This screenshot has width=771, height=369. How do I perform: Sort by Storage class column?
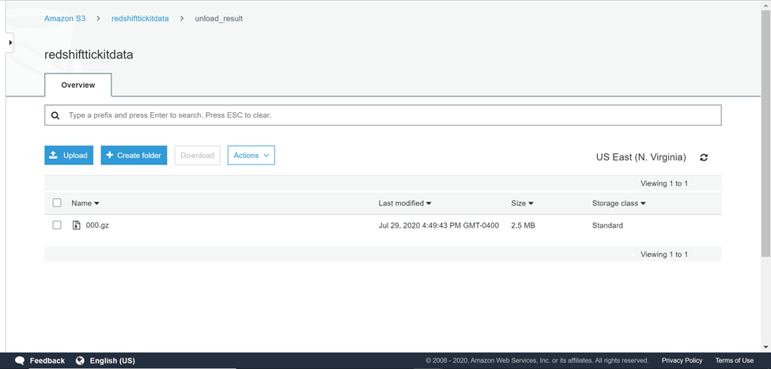(x=618, y=203)
